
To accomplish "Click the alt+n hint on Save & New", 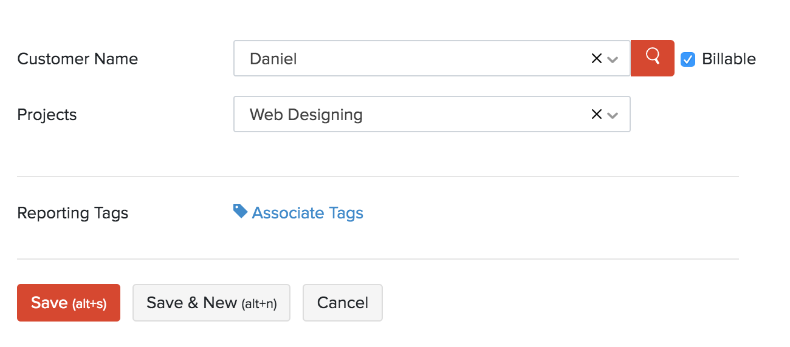I will [x=259, y=304].
